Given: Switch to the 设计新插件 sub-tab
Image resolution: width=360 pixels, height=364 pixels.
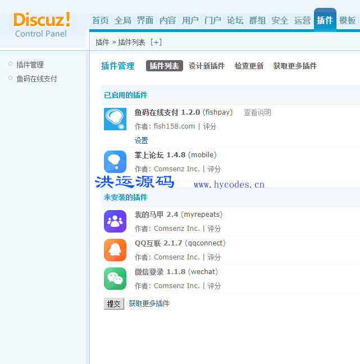Looking at the screenshot, I should point(207,66).
